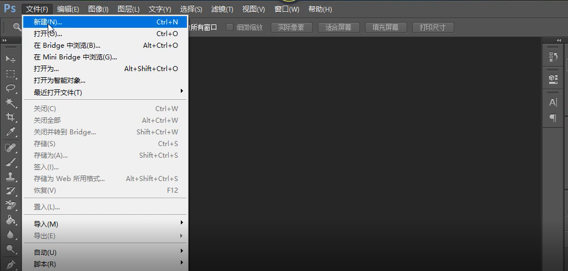Click the 适合屏幕 button
The image size is (568, 271).
339,28
